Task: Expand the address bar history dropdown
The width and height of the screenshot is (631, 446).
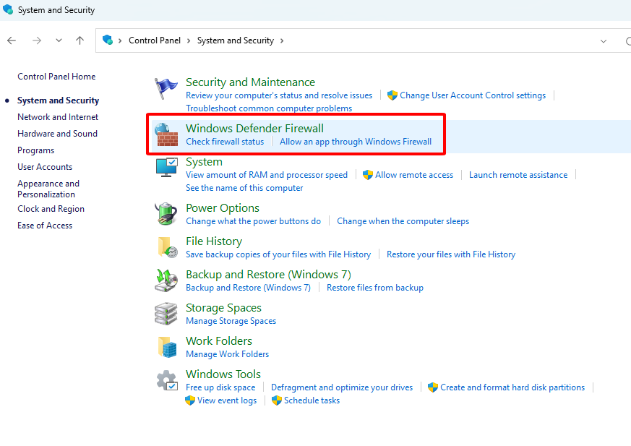Action: coord(604,41)
